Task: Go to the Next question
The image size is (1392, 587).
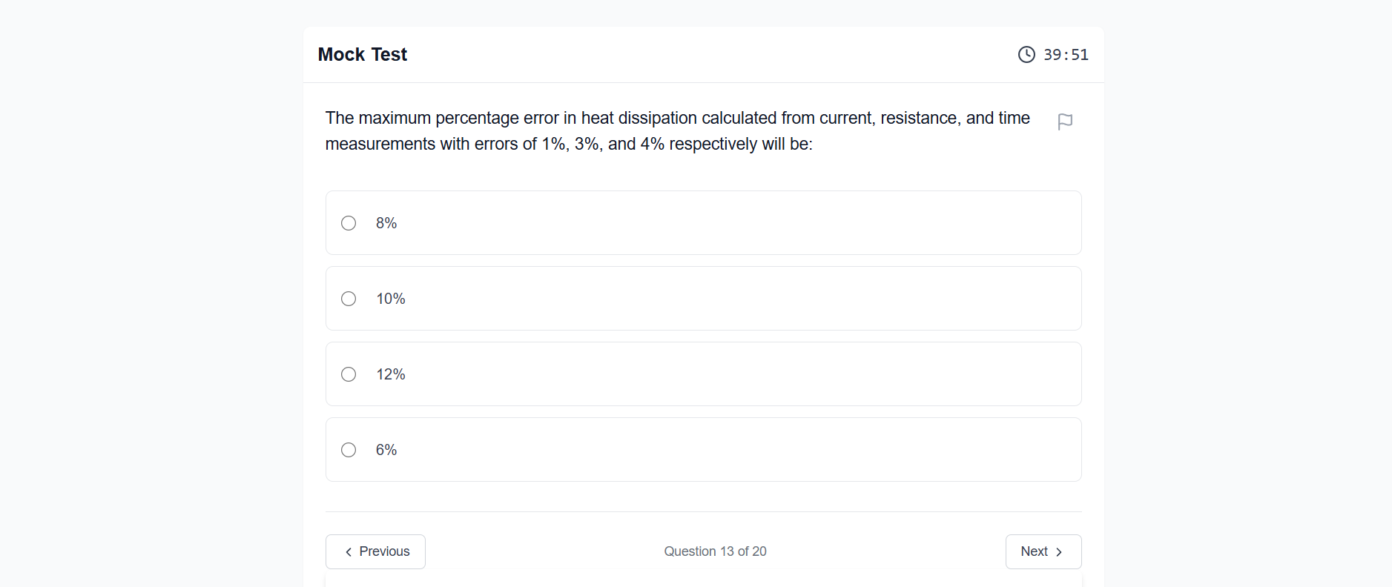Action: coord(1043,551)
